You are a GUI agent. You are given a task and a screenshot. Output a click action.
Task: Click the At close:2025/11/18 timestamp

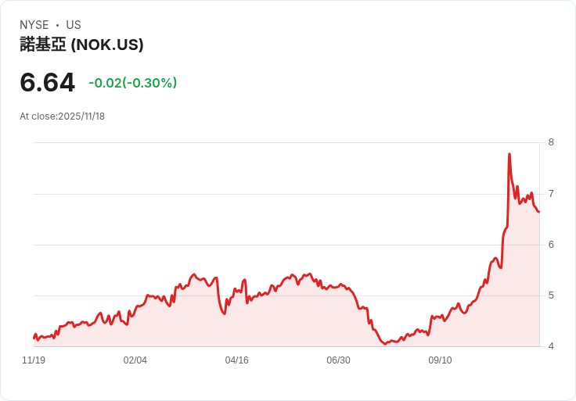[62, 116]
